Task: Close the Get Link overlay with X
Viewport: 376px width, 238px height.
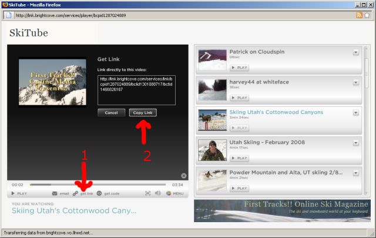Action: pyautogui.click(x=184, y=176)
